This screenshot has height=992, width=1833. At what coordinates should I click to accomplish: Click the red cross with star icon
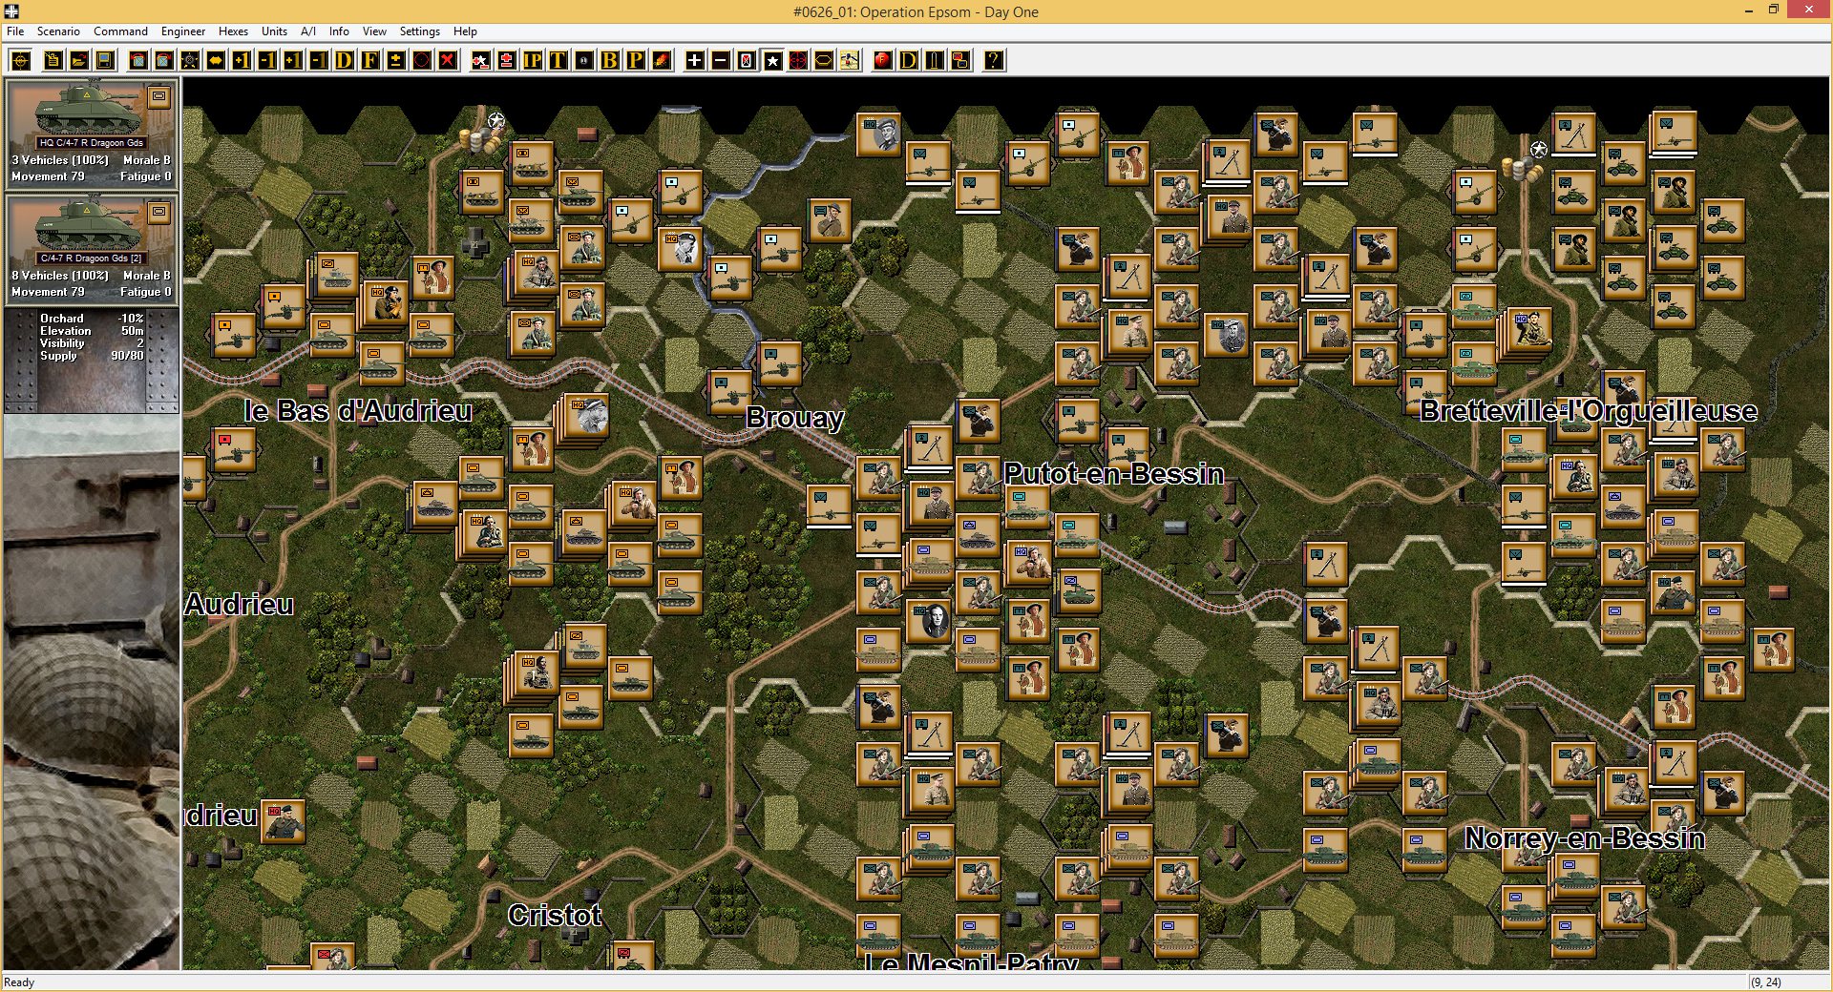click(x=481, y=61)
